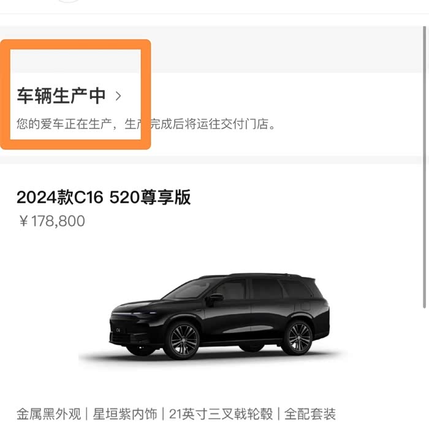Click the ¥178,800 price label

coord(52,221)
